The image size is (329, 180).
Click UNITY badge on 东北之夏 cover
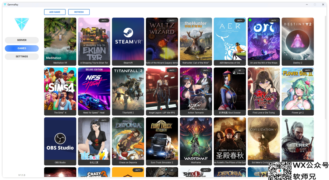tap(104, 120)
